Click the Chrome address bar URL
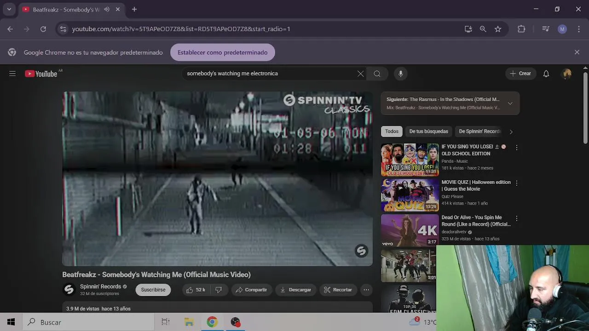 point(181,29)
